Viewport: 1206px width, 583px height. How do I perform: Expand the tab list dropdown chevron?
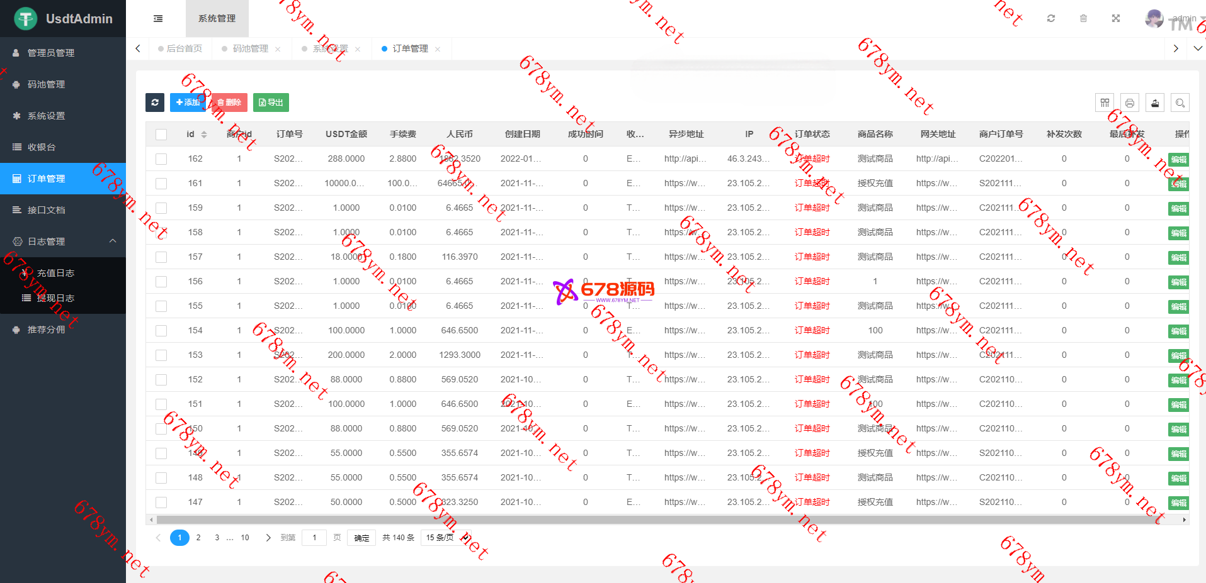point(1197,48)
